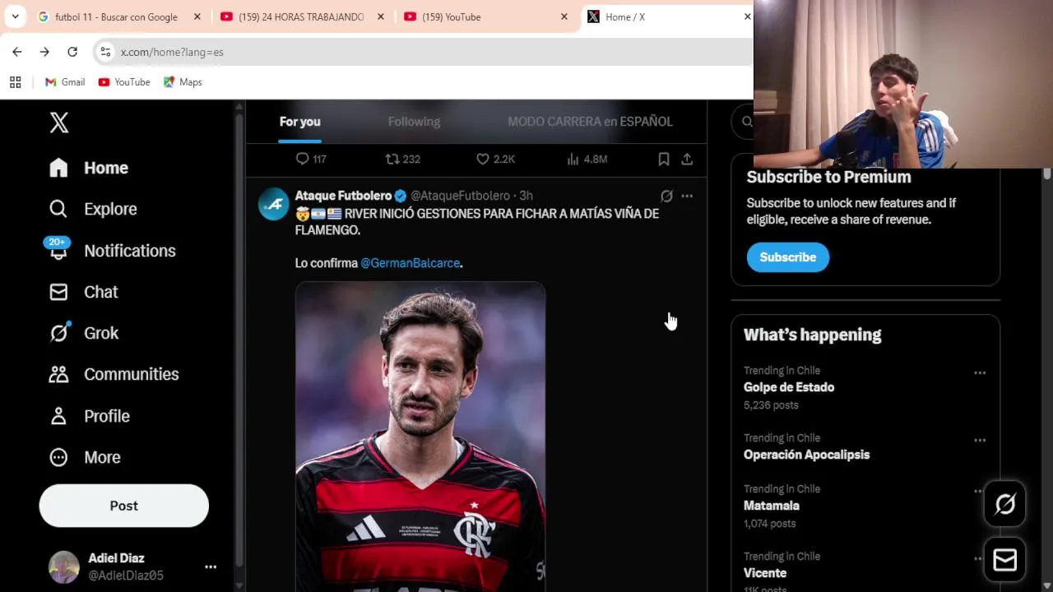Open floating messages envelope button
The width and height of the screenshot is (1053, 592).
[1004, 560]
